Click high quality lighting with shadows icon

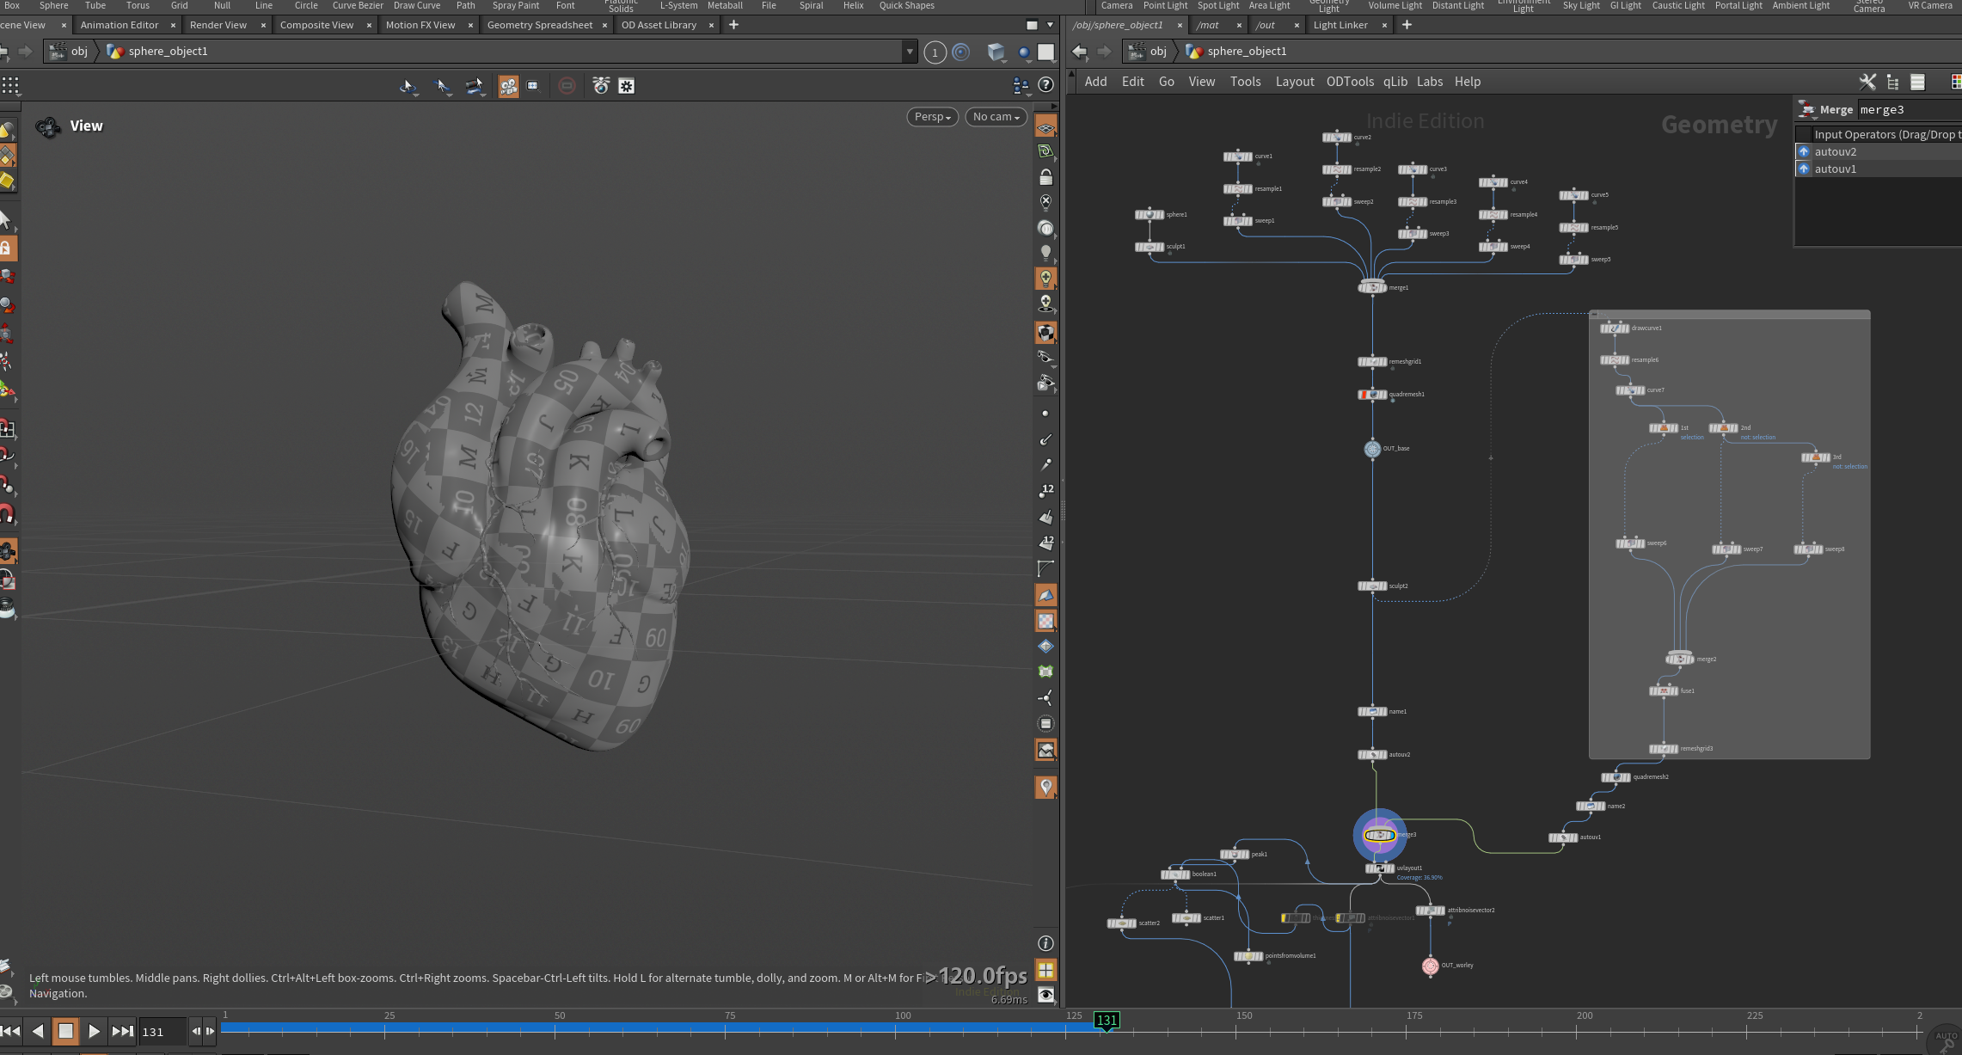(1045, 304)
